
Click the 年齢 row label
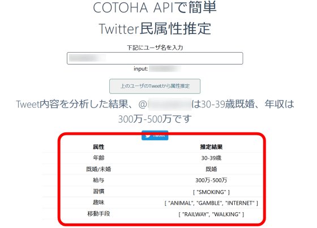pyautogui.click(x=98, y=158)
